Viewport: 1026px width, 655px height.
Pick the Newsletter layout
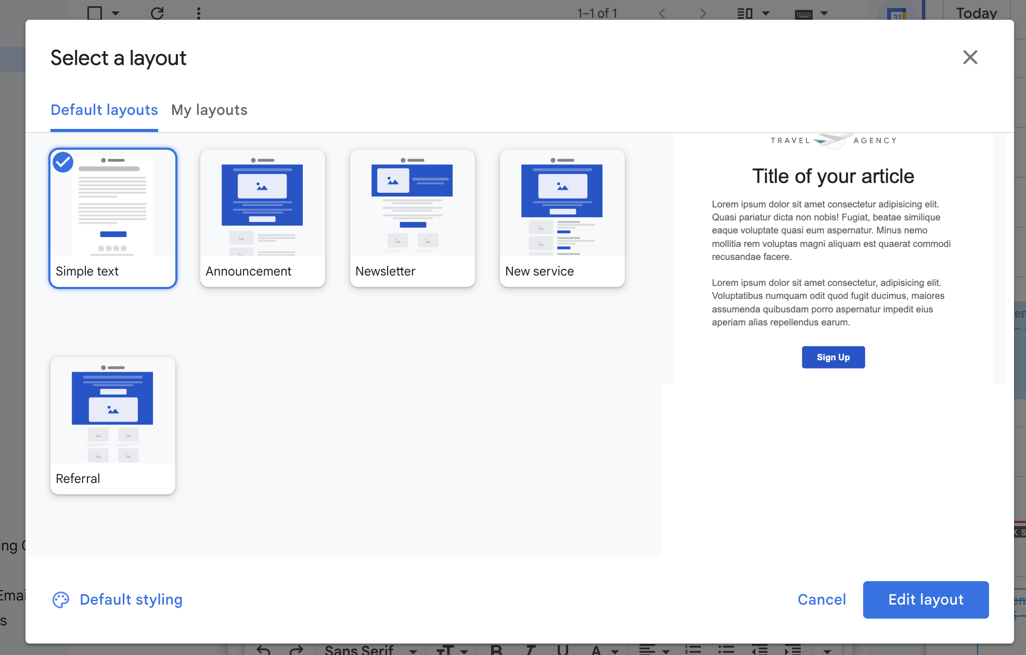pos(413,218)
